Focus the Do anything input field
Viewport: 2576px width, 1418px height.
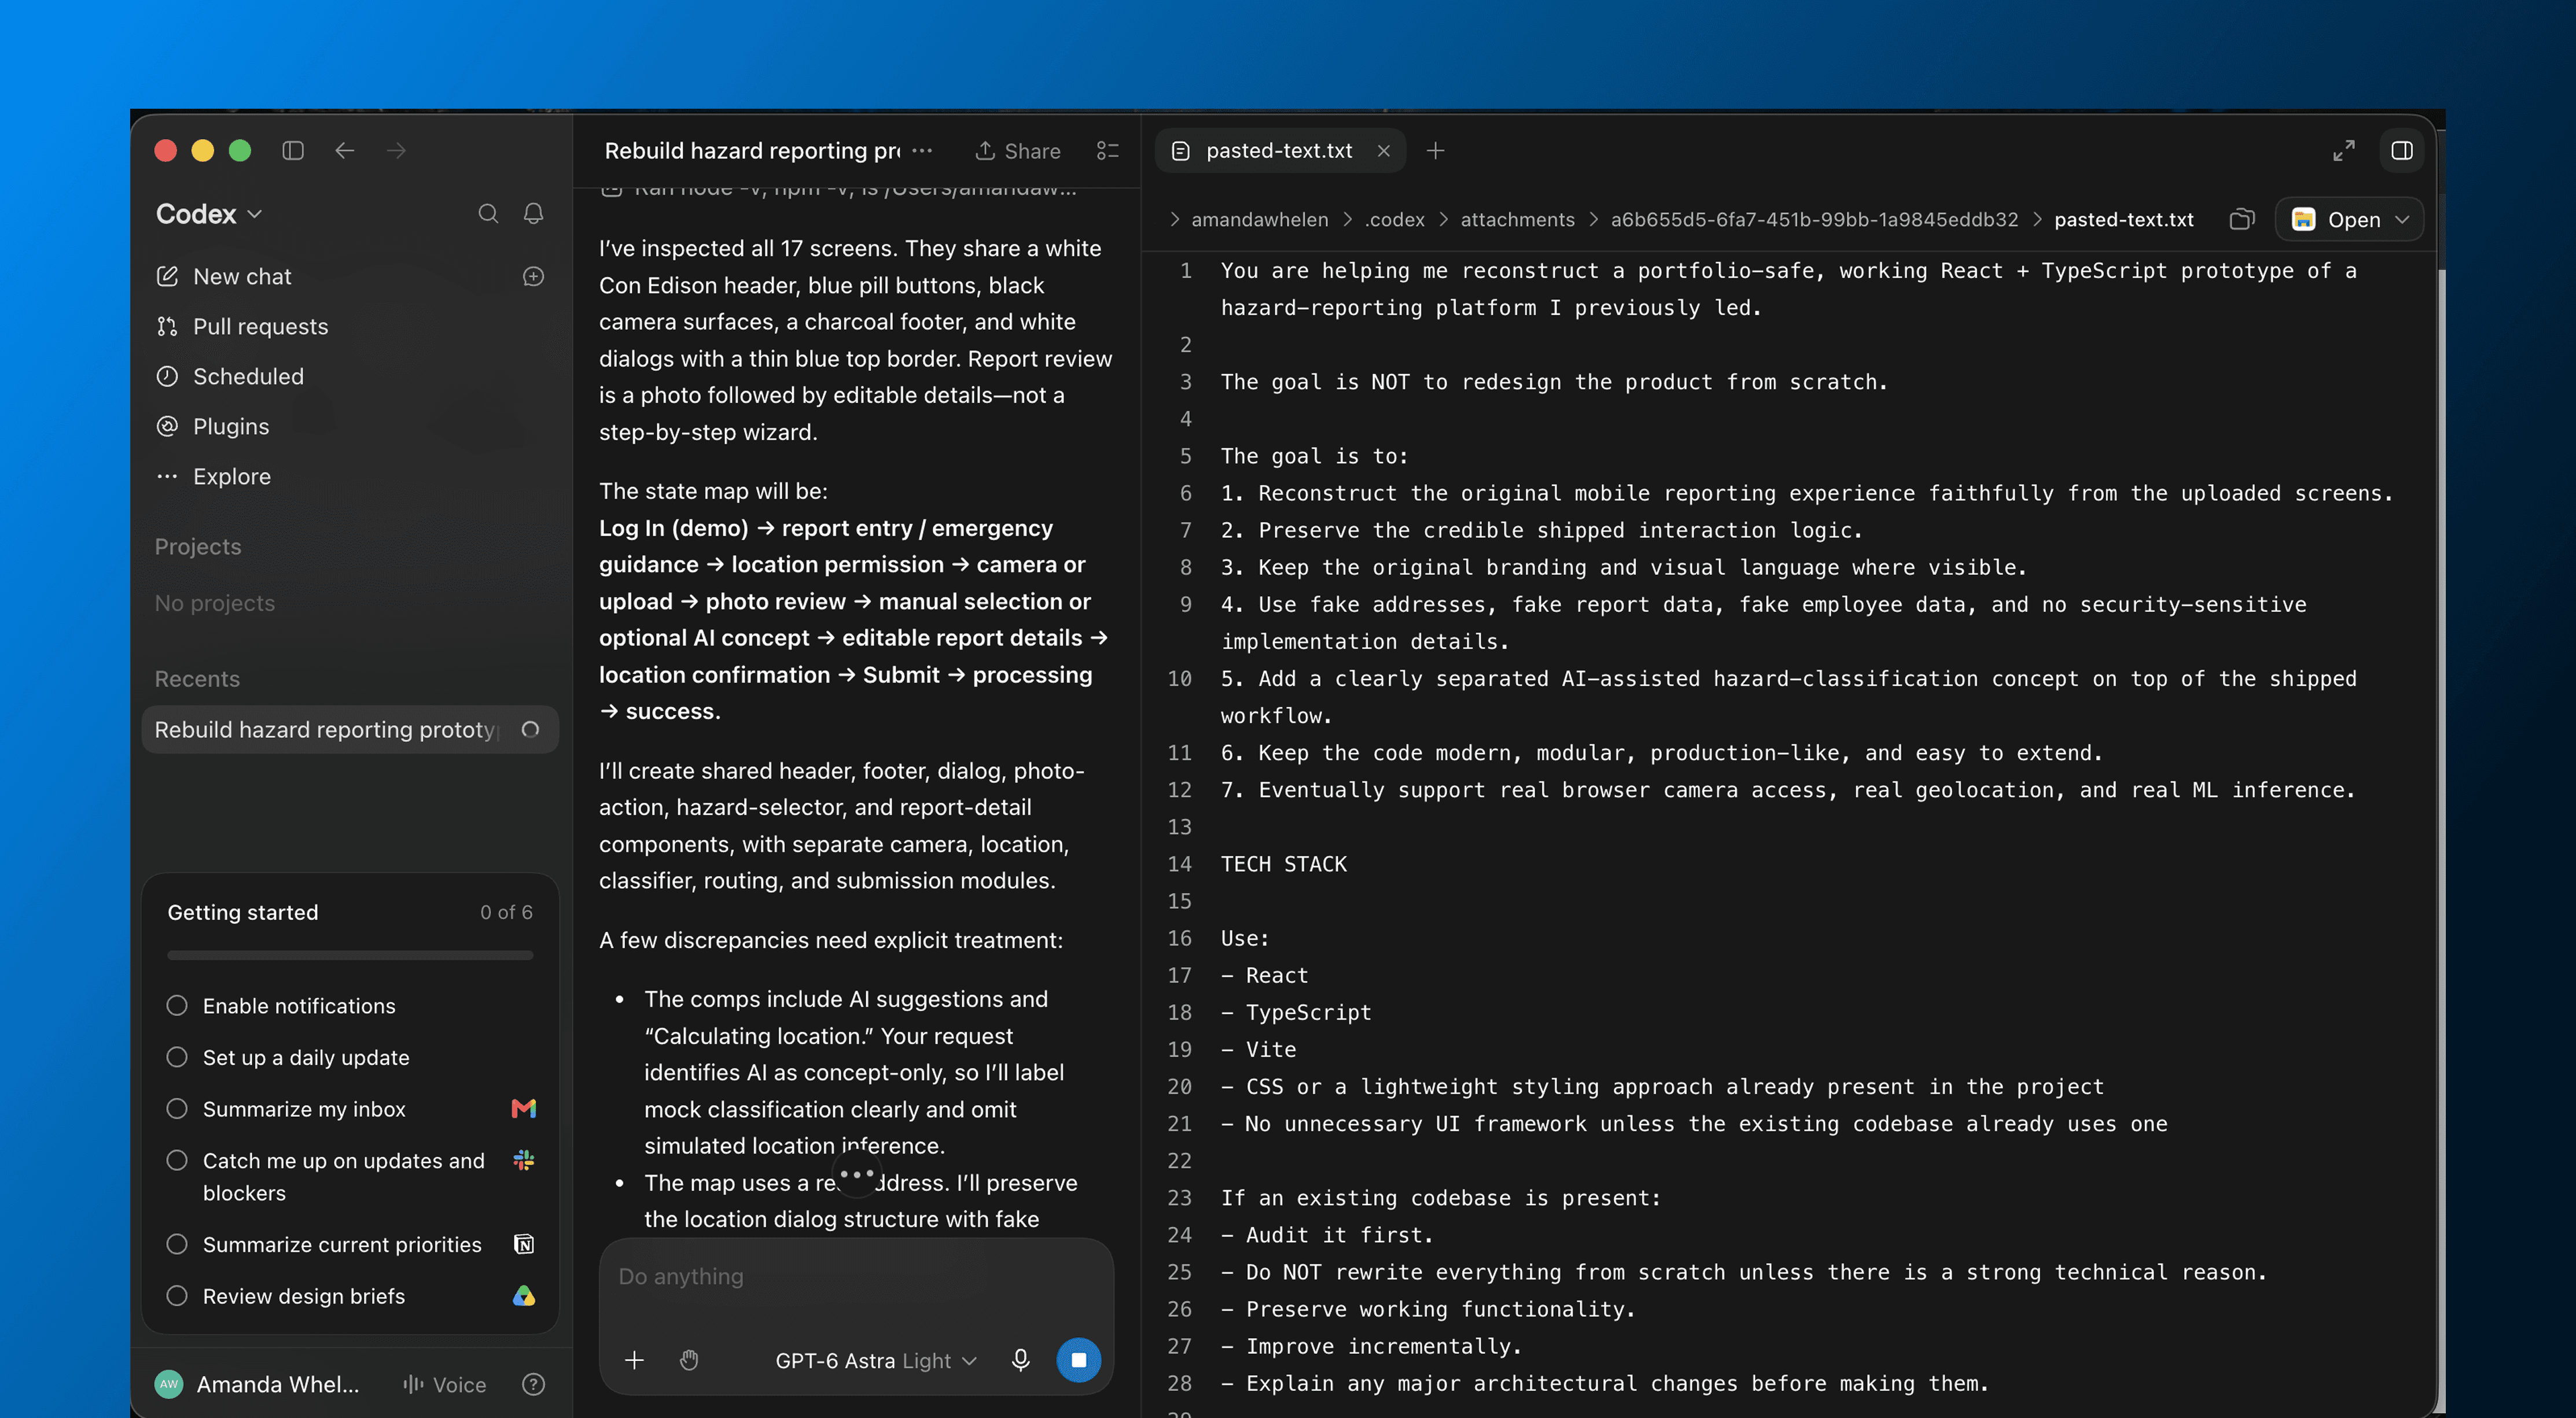856,1277
